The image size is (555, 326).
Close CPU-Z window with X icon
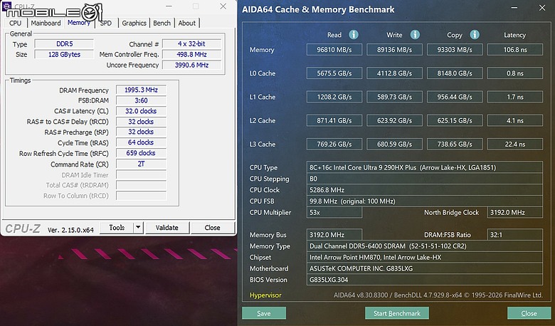coord(223,6)
